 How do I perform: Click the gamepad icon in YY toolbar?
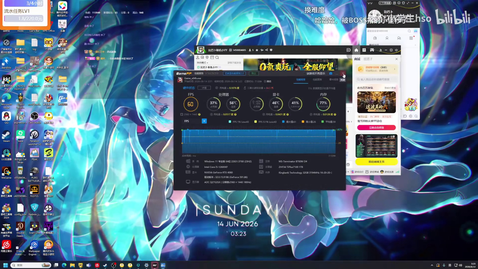[372, 50]
